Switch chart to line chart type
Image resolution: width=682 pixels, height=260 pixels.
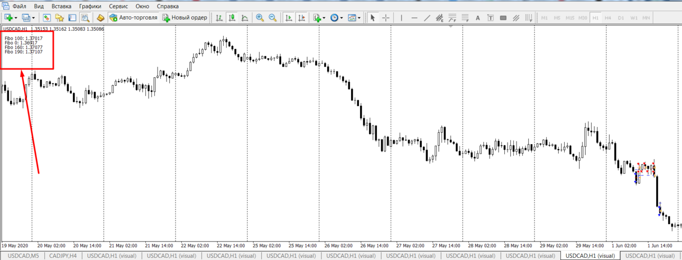(x=245, y=17)
